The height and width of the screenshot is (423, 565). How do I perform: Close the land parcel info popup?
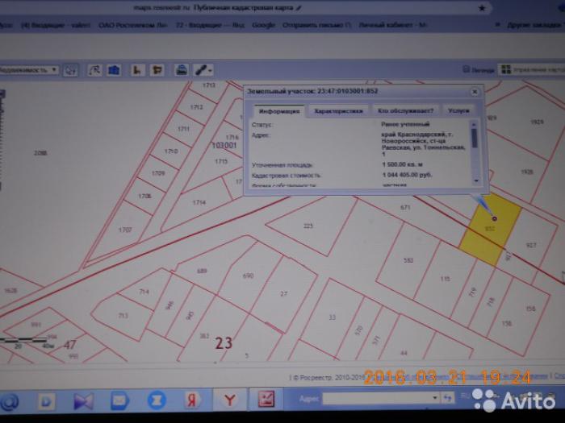[475, 92]
